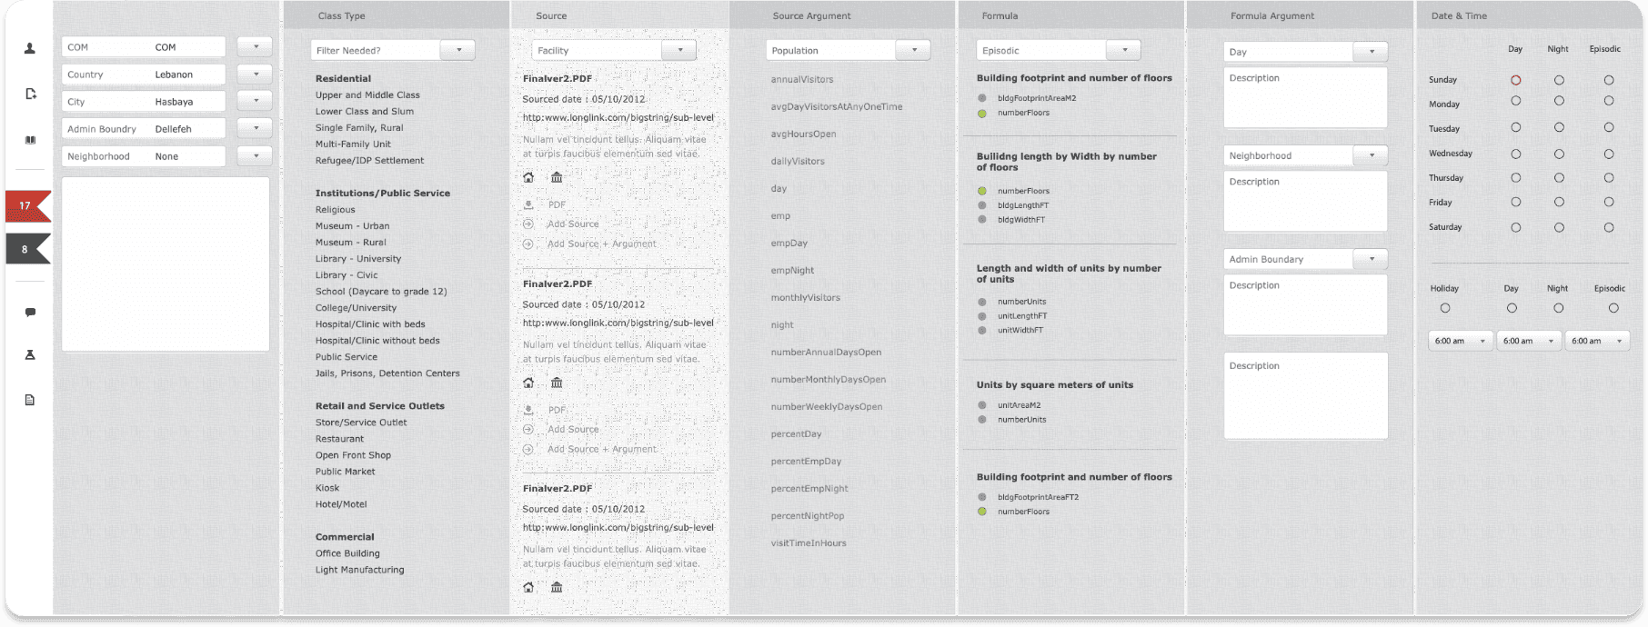This screenshot has height=627, width=1648.
Task: Select Open Front Shop class type
Action: 353,454
